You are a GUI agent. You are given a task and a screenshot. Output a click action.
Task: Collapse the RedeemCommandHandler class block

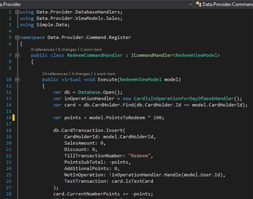[17, 55]
